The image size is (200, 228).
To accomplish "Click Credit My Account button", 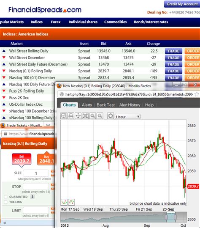I will [x=182, y=4].
